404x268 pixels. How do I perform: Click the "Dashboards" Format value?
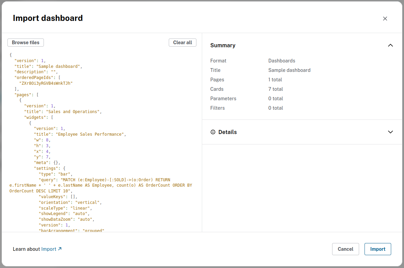(x=281, y=61)
